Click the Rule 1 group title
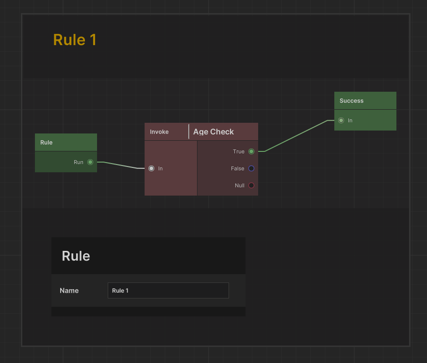427x363 pixels. coord(75,40)
